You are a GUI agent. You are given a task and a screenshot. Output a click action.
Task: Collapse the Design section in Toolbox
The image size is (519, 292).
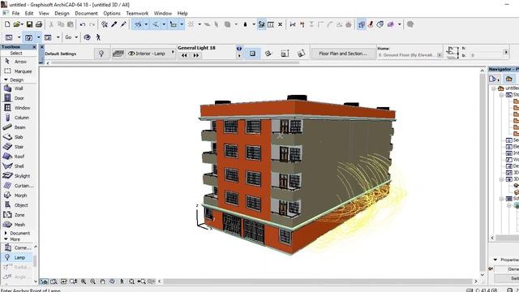tap(6, 79)
